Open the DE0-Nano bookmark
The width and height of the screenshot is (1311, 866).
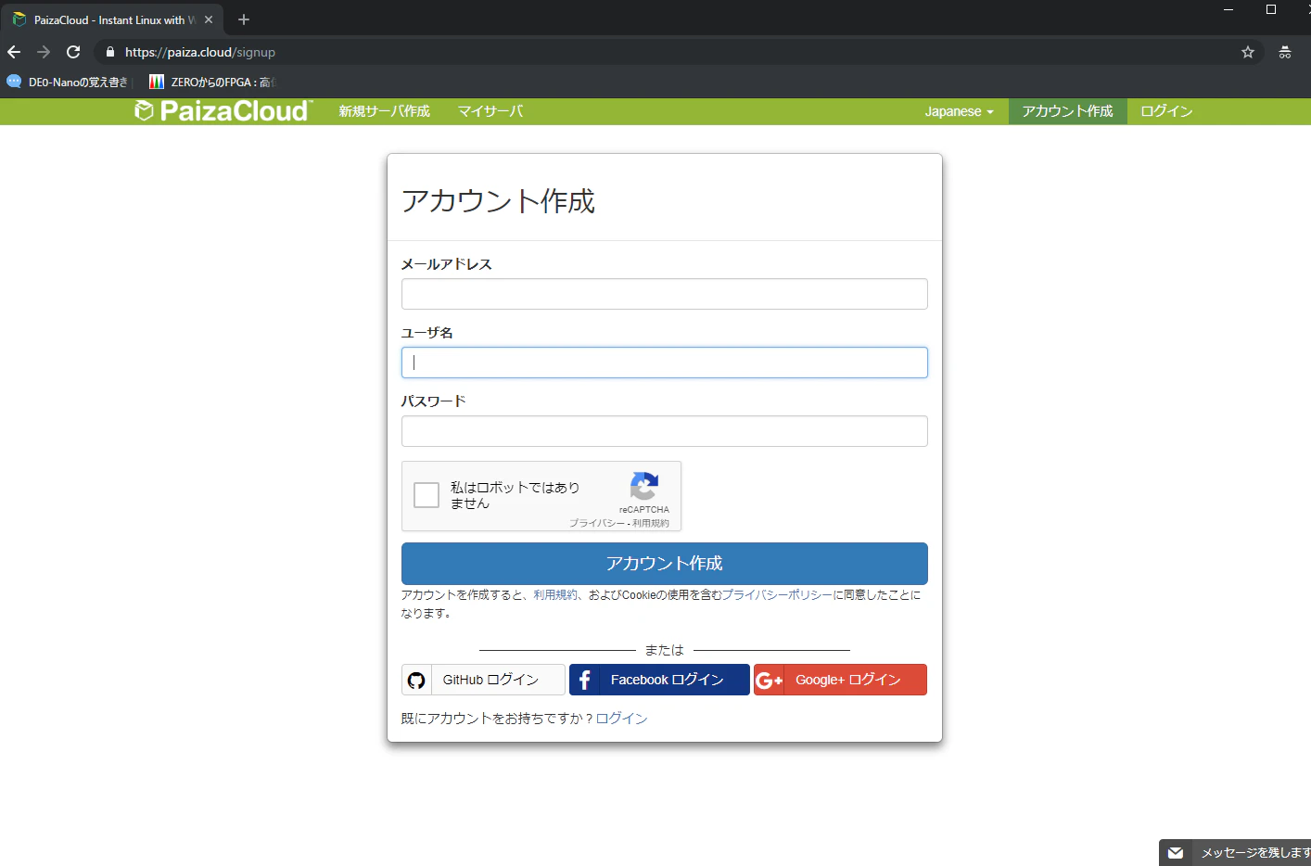68,82
